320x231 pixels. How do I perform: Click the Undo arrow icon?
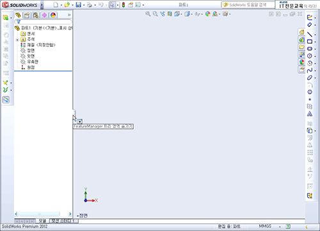coord(101,4)
